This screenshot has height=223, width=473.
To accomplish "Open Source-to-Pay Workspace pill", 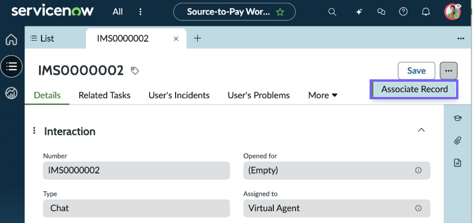I will (234, 12).
